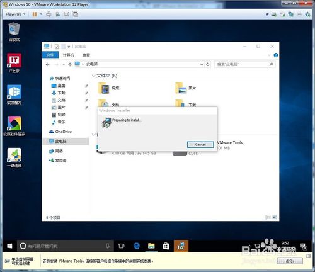
Task: Open the Recycle Bin desktop icon
Action: click(x=14, y=32)
